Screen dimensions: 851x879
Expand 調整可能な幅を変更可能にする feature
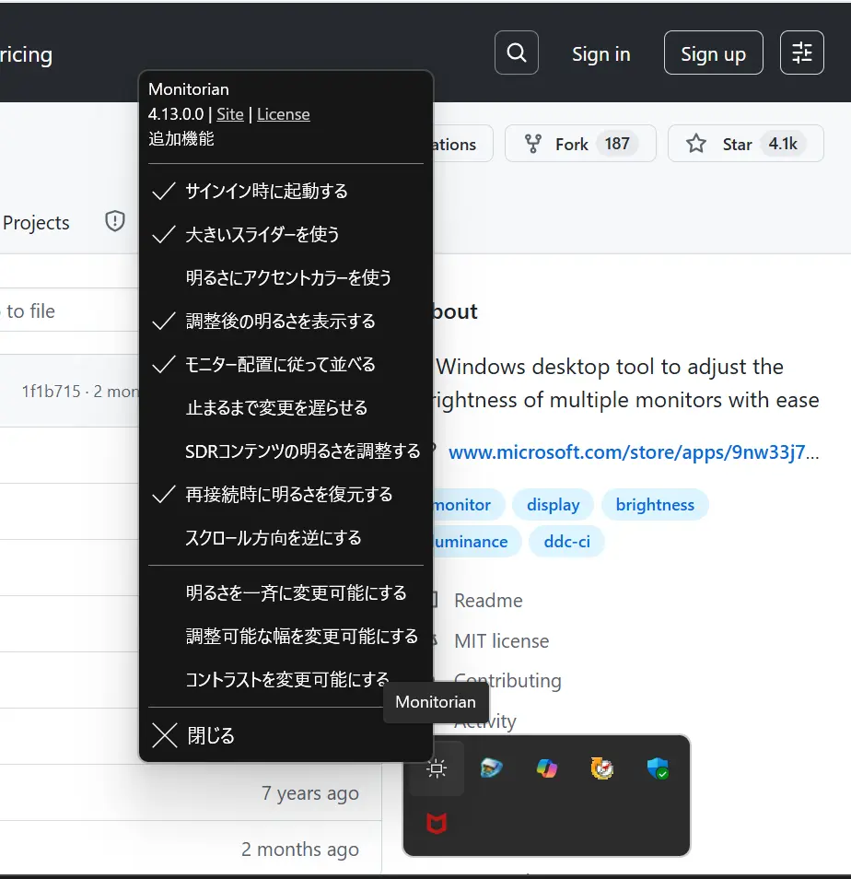(x=301, y=637)
